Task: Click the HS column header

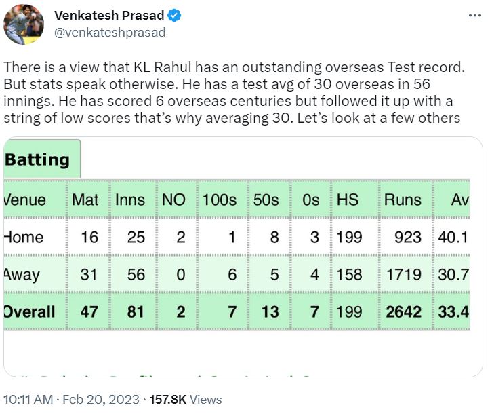Action: [348, 200]
